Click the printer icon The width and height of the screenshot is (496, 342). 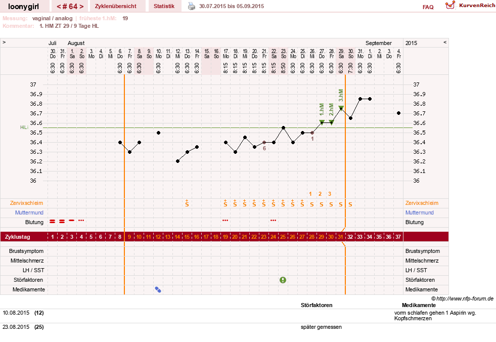192,6
